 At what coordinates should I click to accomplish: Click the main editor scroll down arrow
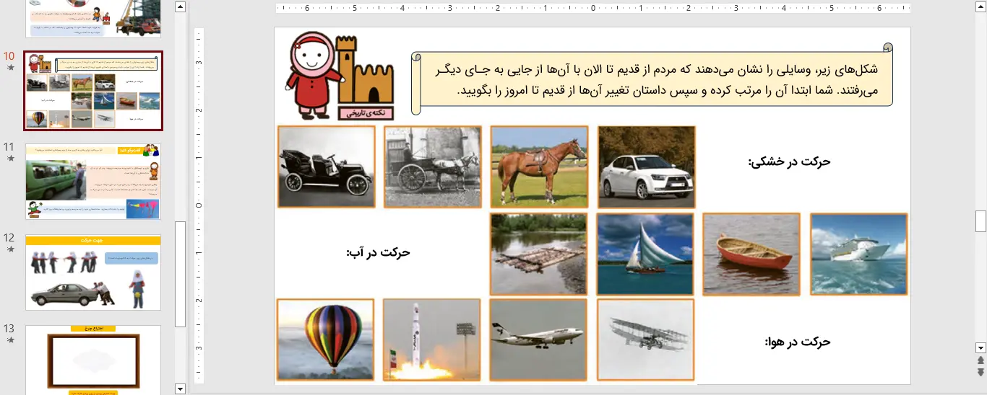point(980,347)
